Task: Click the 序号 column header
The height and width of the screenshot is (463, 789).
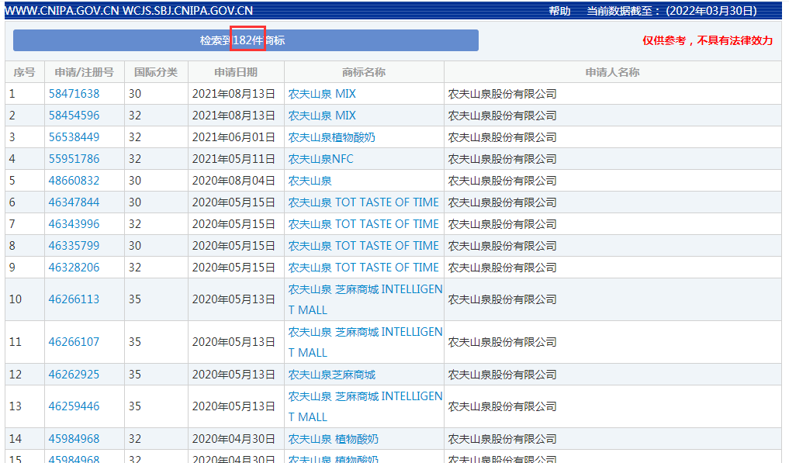Action: click(24, 72)
